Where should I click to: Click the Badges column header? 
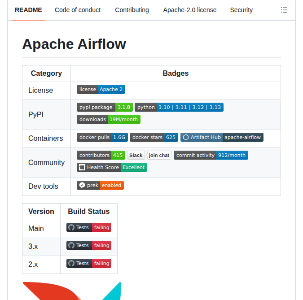pyautogui.click(x=176, y=74)
